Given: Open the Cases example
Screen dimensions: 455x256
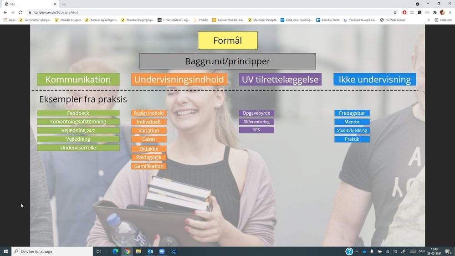Looking at the screenshot, I should click(x=148, y=139).
